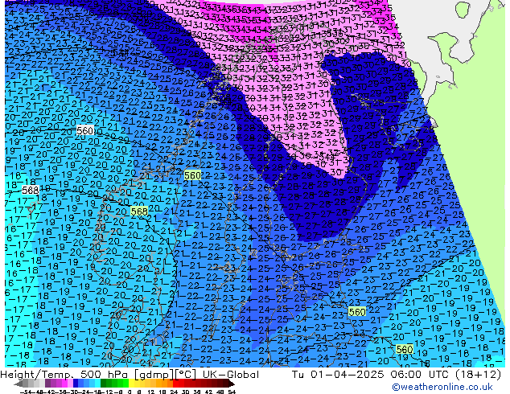Viewport: 510px width, 394px height.
Task: Click the yellow 0 degree legend swatch
Action: 131,384
